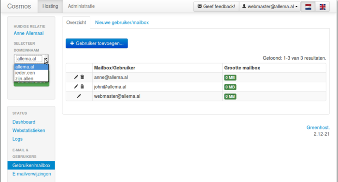Viewport: 338px width, 182px height.
Task: Click the john@allema.al cell
Action: (x=157, y=87)
